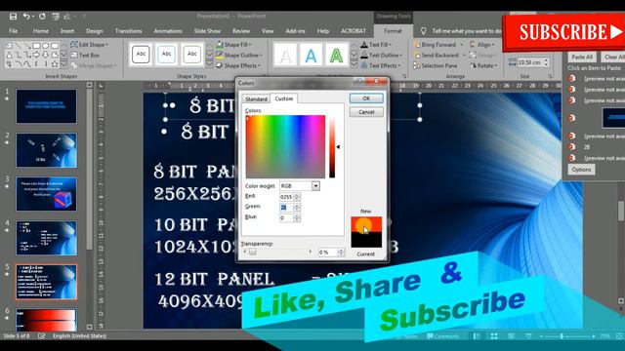Click Clear All in Clipboard pane

pos(613,57)
